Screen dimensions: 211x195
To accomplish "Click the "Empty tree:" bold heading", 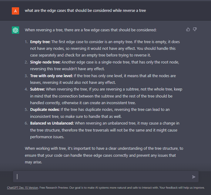I will click(40, 42).
